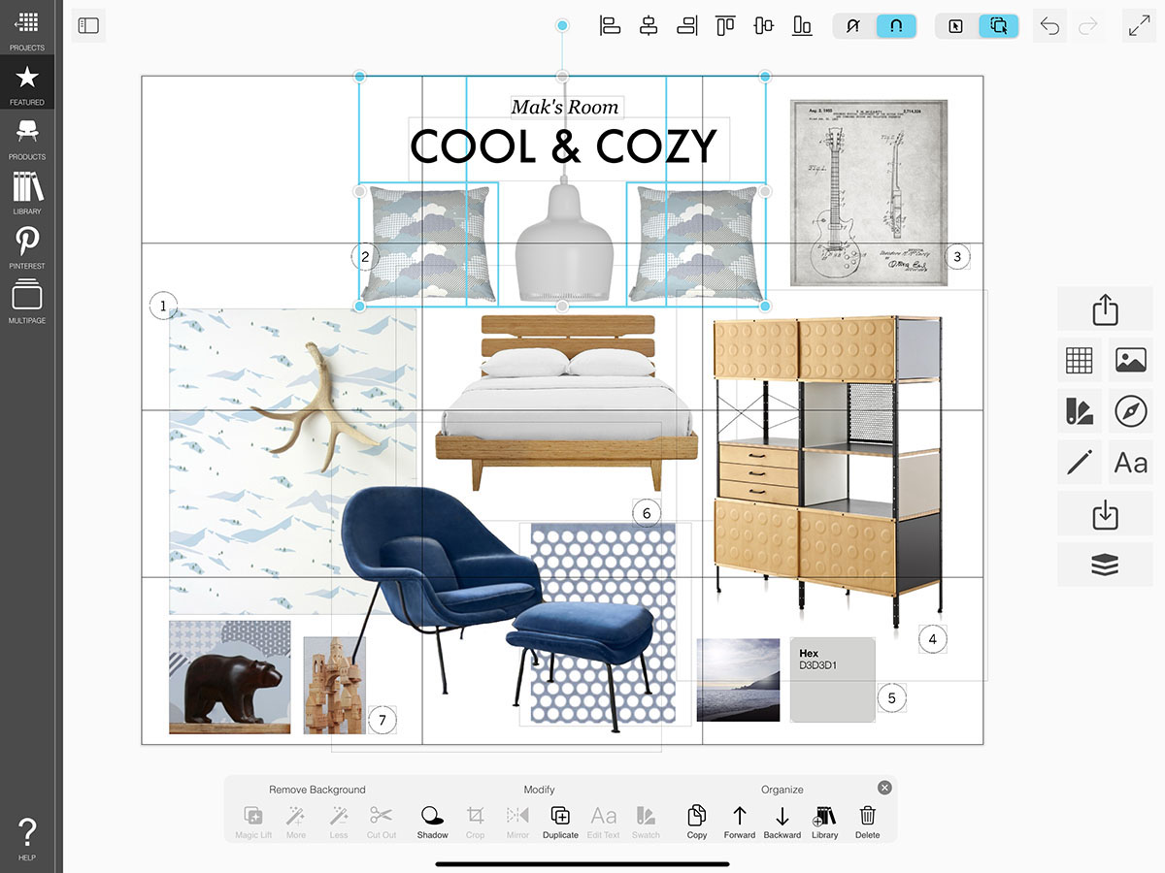Delete selection with the trash icon
This screenshot has height=873, width=1165.
(x=867, y=822)
